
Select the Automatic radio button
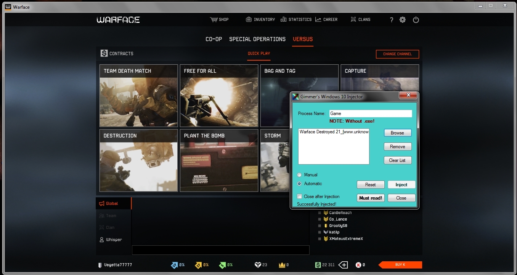click(x=300, y=184)
